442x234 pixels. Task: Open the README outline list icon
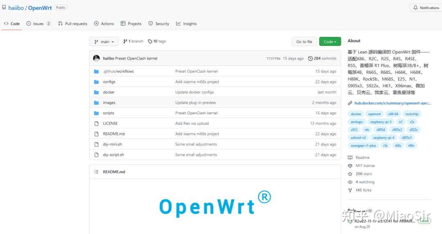click(97, 172)
